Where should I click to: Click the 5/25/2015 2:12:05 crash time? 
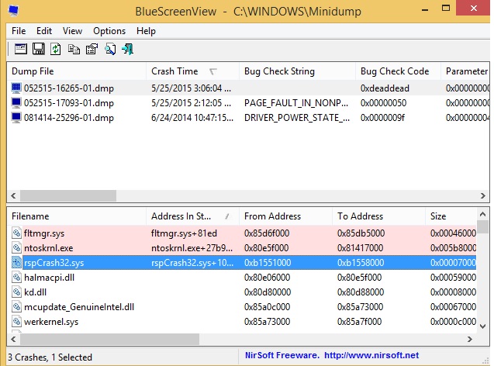pyautogui.click(x=191, y=102)
